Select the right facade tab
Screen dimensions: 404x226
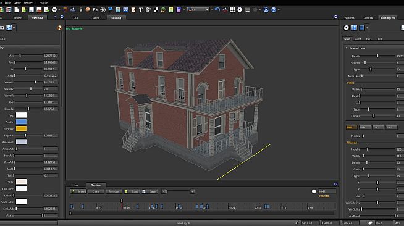point(358,39)
